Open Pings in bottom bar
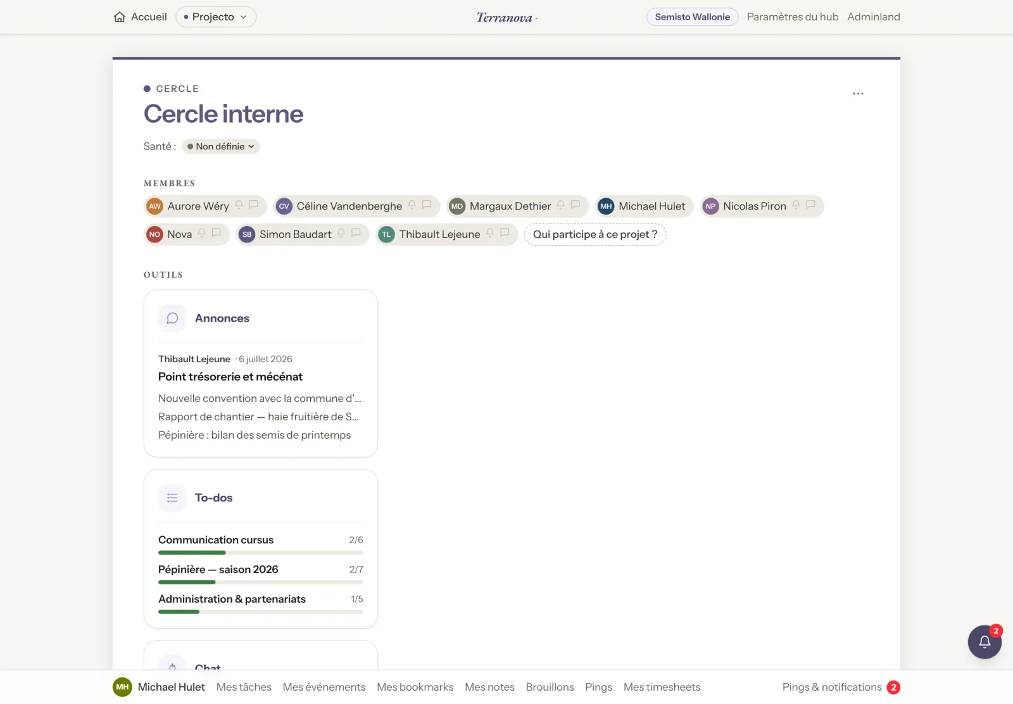 599,687
